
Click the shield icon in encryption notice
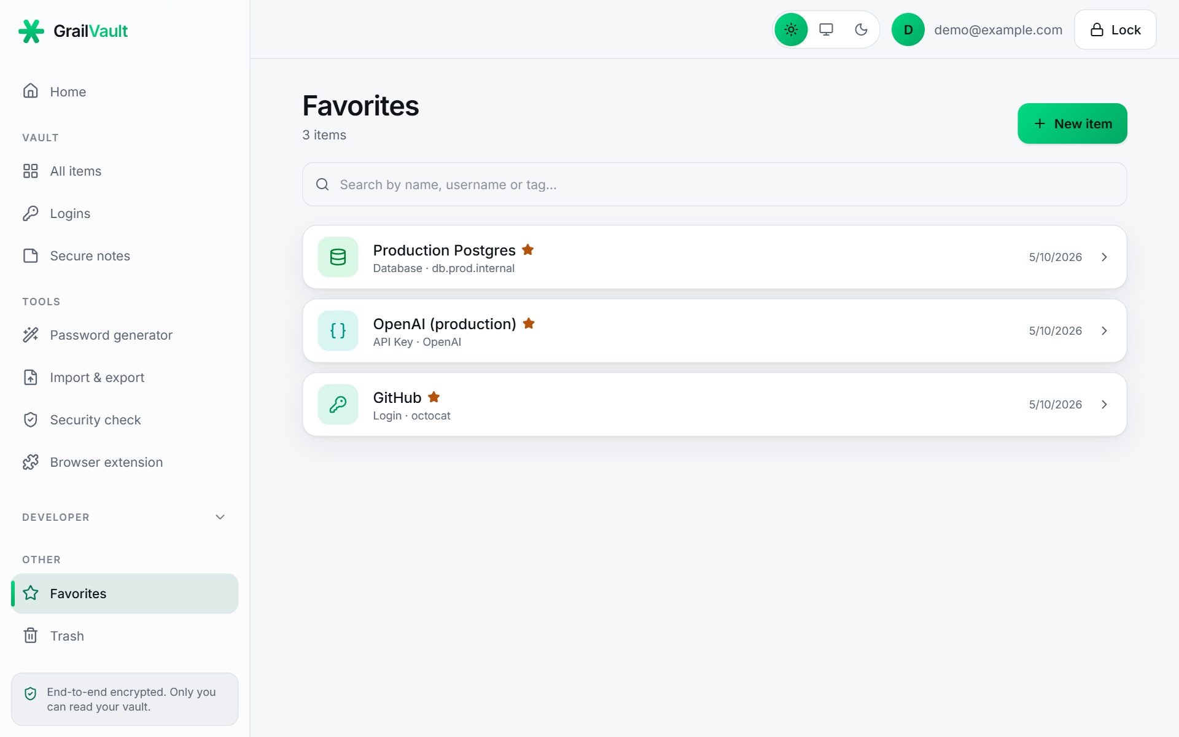pos(30,693)
